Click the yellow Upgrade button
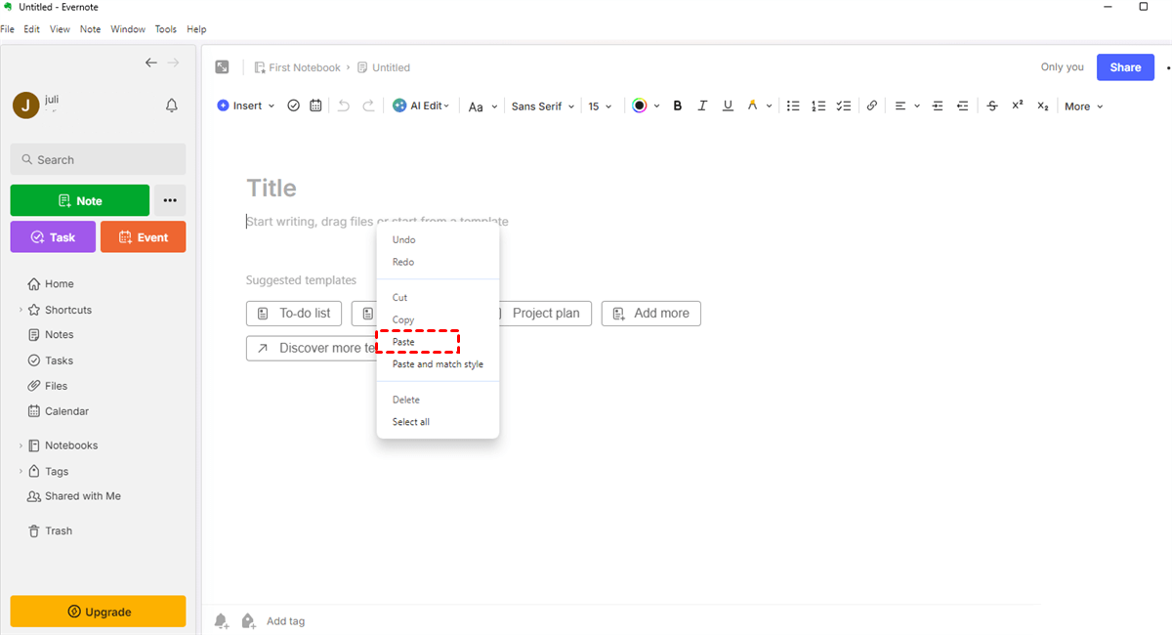Image resolution: width=1172 pixels, height=635 pixels. tap(98, 612)
